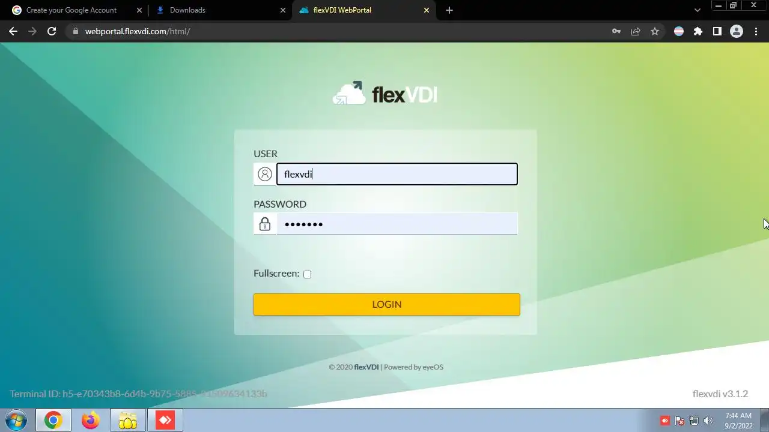
Task: Open a new browser tab
Action: 449,10
